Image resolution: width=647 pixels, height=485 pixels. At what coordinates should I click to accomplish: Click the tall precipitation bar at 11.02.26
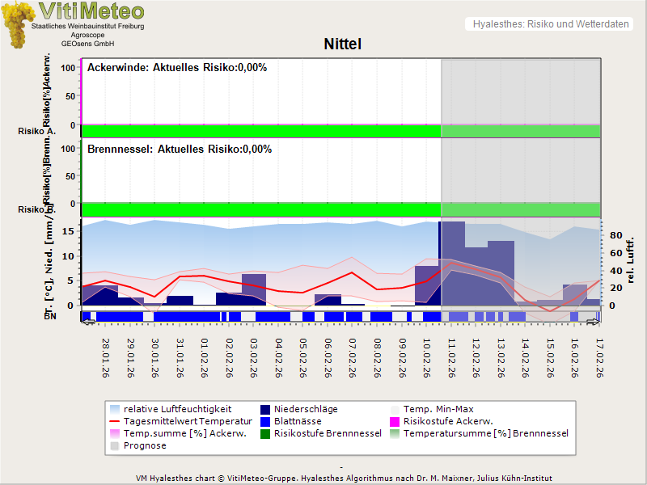(452, 263)
